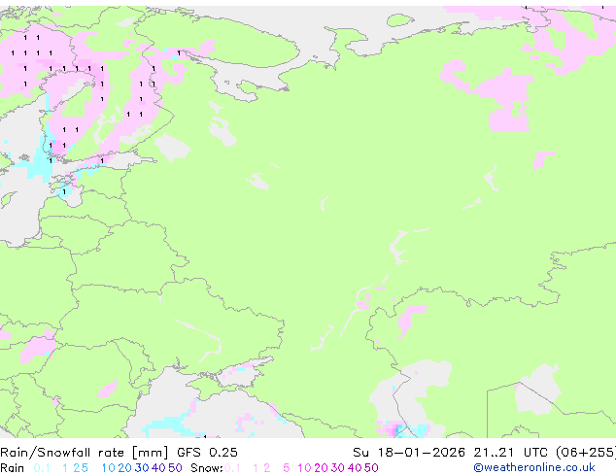The image size is (616, 476).
Task: Click the "Rain" legend label
Action: tap(13, 468)
